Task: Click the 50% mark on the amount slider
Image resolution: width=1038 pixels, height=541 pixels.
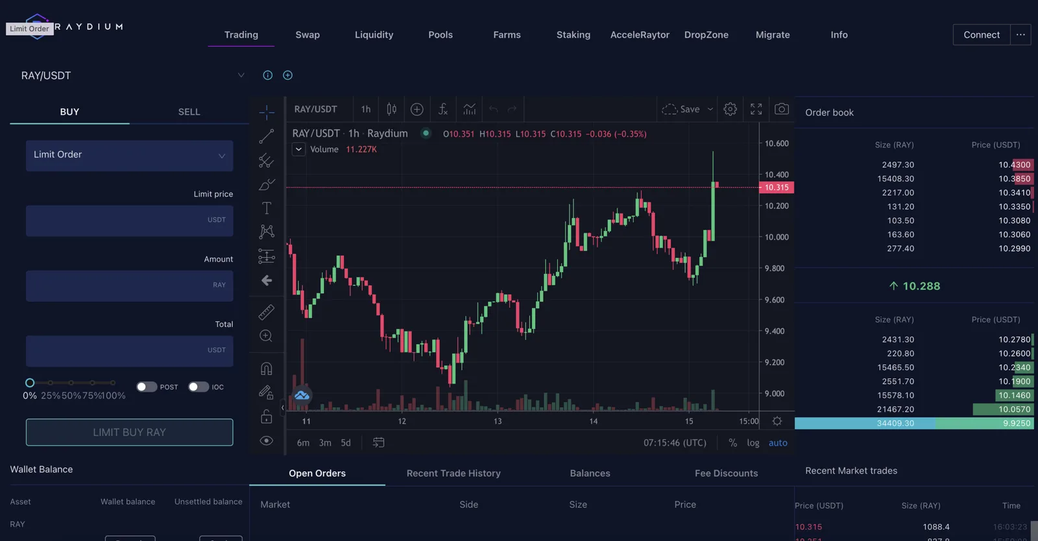Action: point(71,383)
